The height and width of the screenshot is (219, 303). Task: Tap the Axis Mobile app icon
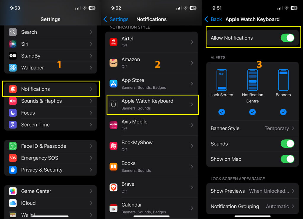click(113, 125)
